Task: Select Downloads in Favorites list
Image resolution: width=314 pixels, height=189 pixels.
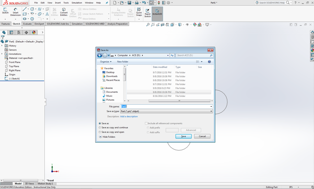Action: pos(110,76)
